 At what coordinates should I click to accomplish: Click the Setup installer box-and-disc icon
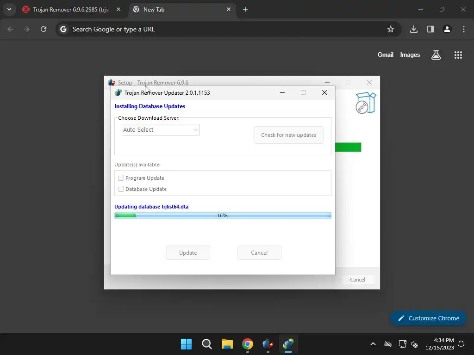(x=366, y=103)
